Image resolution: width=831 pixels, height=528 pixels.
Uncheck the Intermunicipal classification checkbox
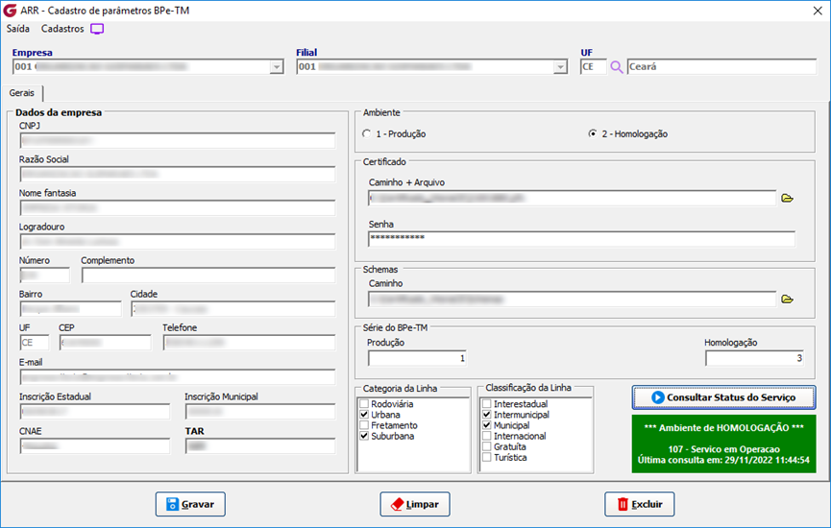click(x=487, y=415)
